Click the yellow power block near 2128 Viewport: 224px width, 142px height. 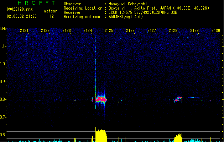pos(178,138)
